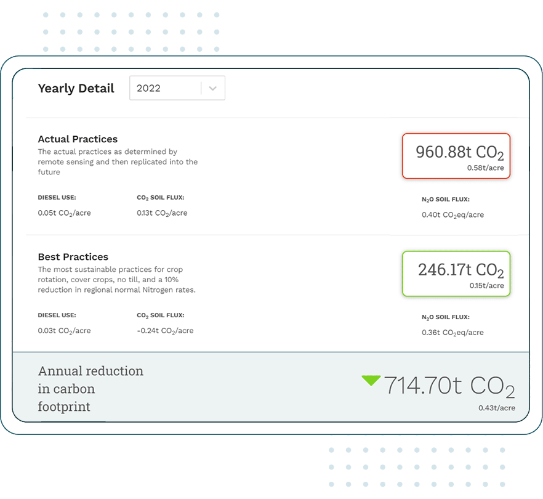543x499 pixels.
Task: Click 0.40t CO2eq/acre N2O value
Action: 452,215
